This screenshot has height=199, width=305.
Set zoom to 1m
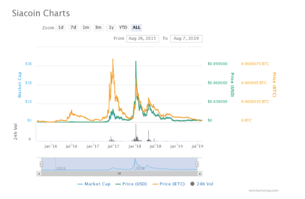tap(86, 28)
